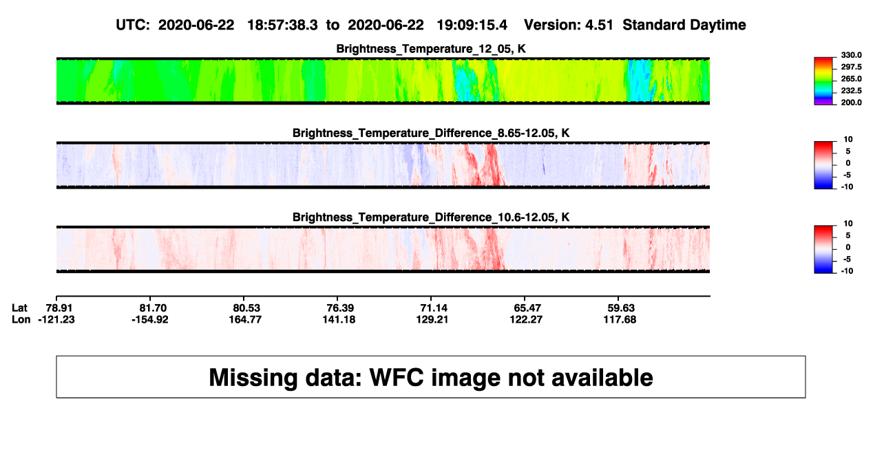Click the 232.5 color scale label
Screen dimensions: 895x459
(852, 91)
